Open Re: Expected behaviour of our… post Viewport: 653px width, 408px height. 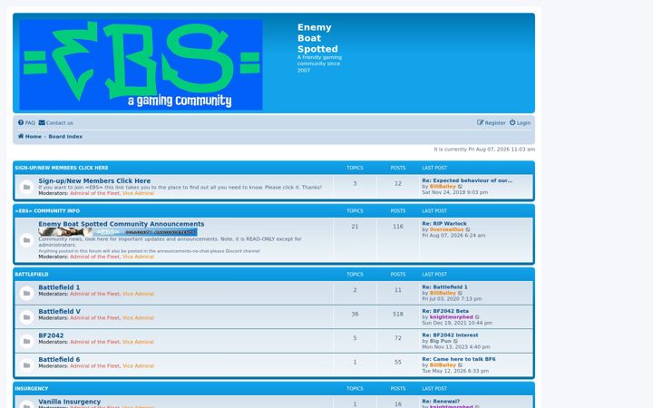[467, 180]
